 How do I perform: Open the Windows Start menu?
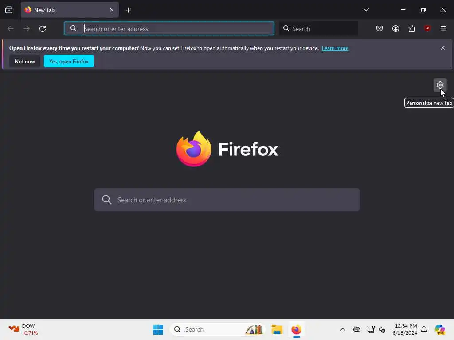[x=158, y=329]
